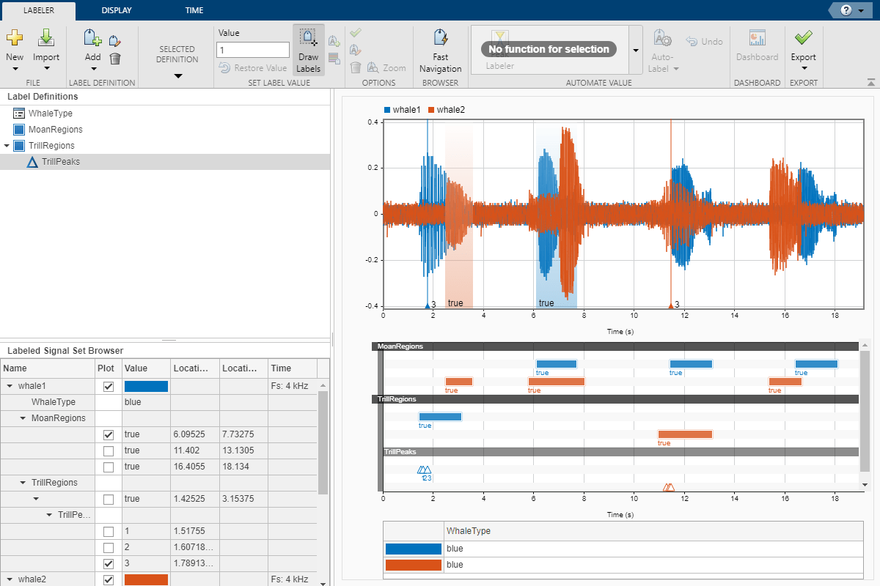The image size is (880, 586).
Task: Open the help question mark icon
Action: [846, 10]
